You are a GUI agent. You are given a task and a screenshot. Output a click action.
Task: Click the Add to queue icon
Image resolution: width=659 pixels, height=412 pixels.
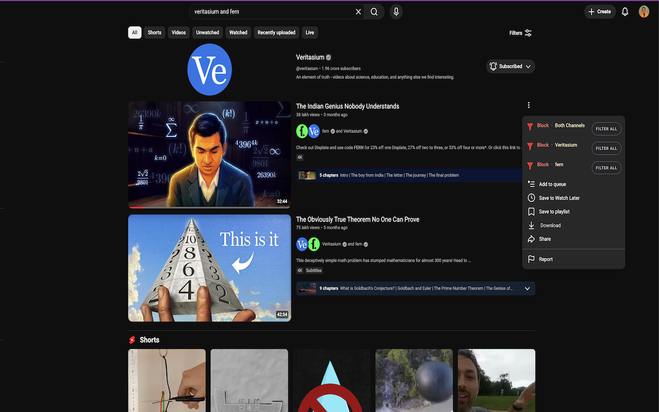pyautogui.click(x=531, y=184)
